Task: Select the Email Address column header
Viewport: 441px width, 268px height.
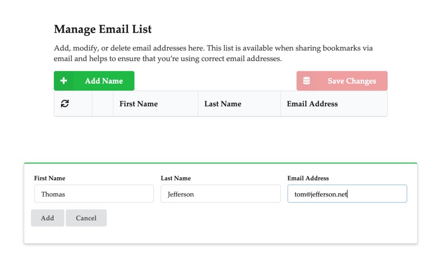Action: [312, 104]
